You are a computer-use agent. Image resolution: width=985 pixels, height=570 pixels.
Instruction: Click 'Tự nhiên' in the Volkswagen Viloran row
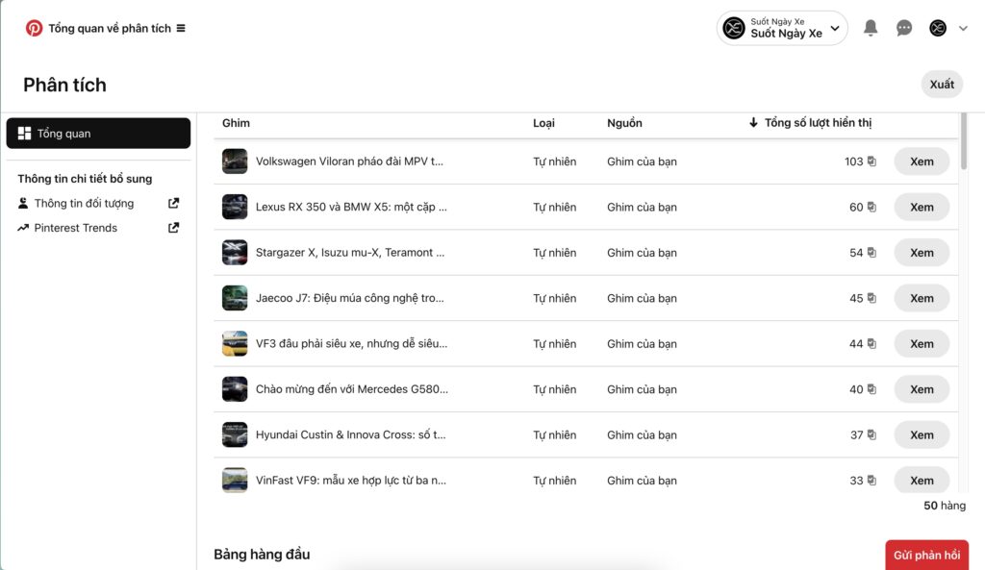[555, 161]
